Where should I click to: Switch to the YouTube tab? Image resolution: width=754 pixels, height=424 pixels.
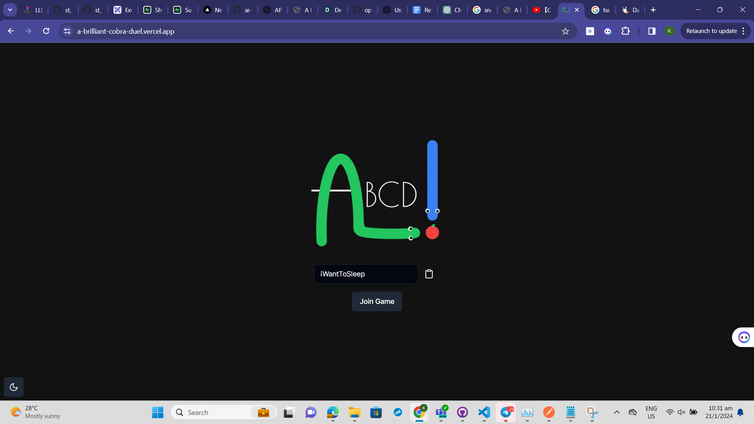(x=542, y=10)
